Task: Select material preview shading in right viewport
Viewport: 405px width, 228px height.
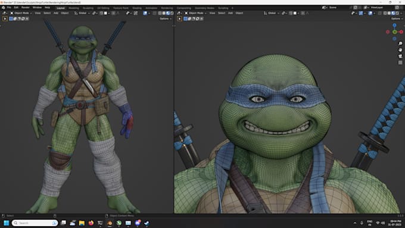Action: point(393,13)
